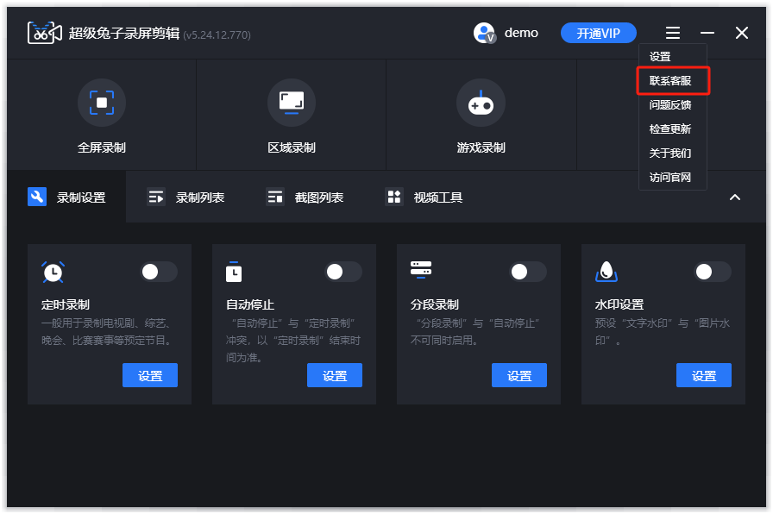Click the 录制设置 wrench icon
The image size is (773, 514).
(x=37, y=197)
